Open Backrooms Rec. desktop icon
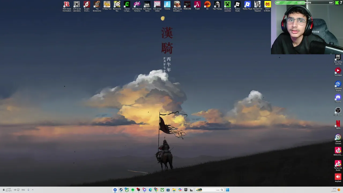The image size is (343, 193). pos(117,6)
